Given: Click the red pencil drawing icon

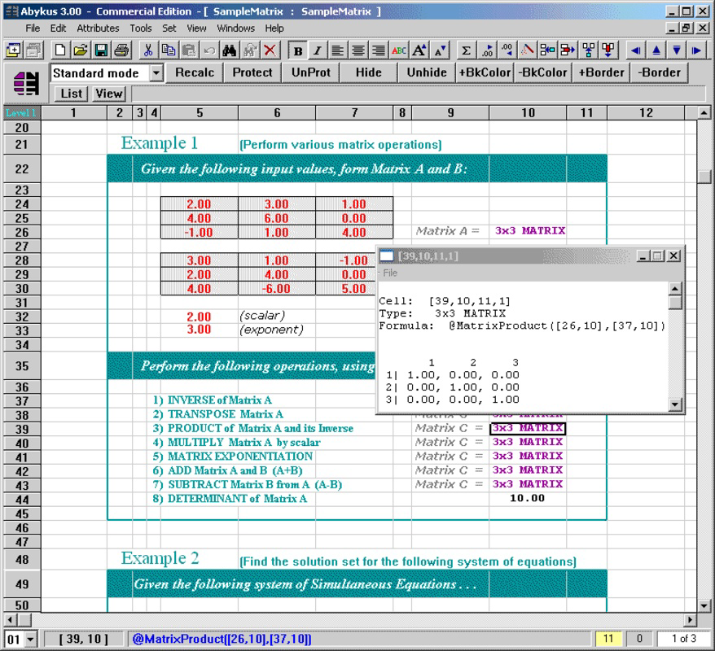Looking at the screenshot, I should click(527, 50).
